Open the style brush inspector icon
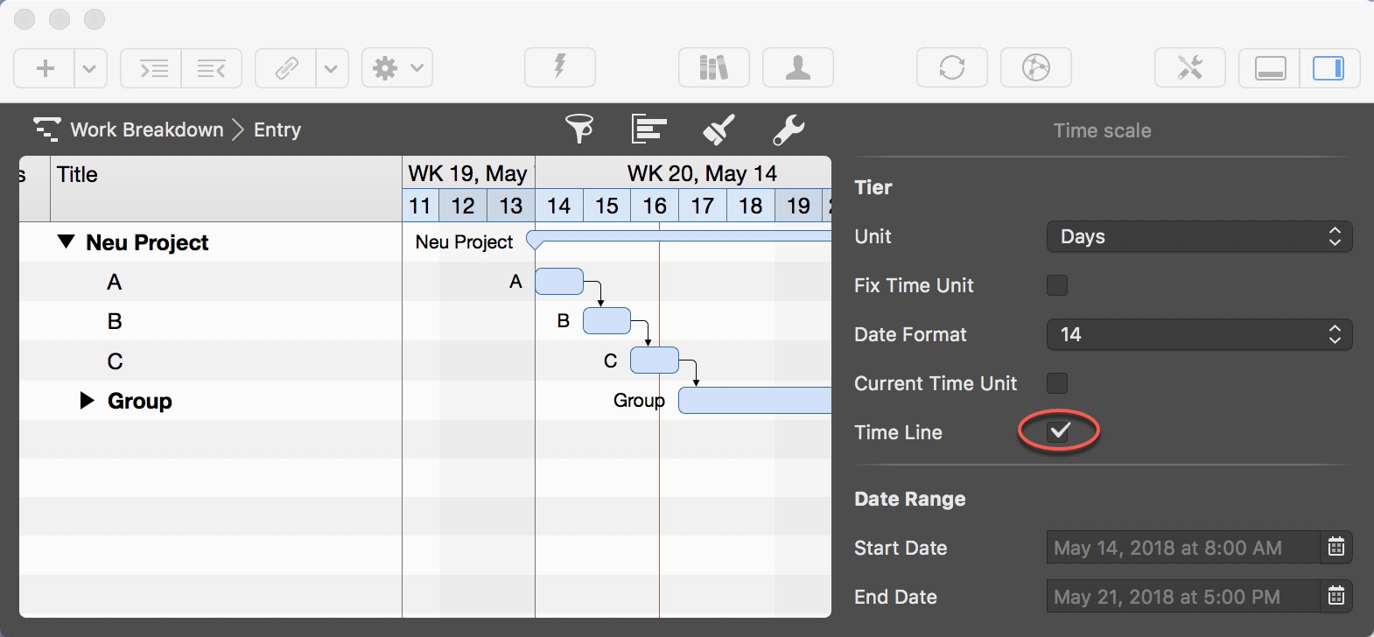The height and width of the screenshot is (637, 1374). point(719,129)
